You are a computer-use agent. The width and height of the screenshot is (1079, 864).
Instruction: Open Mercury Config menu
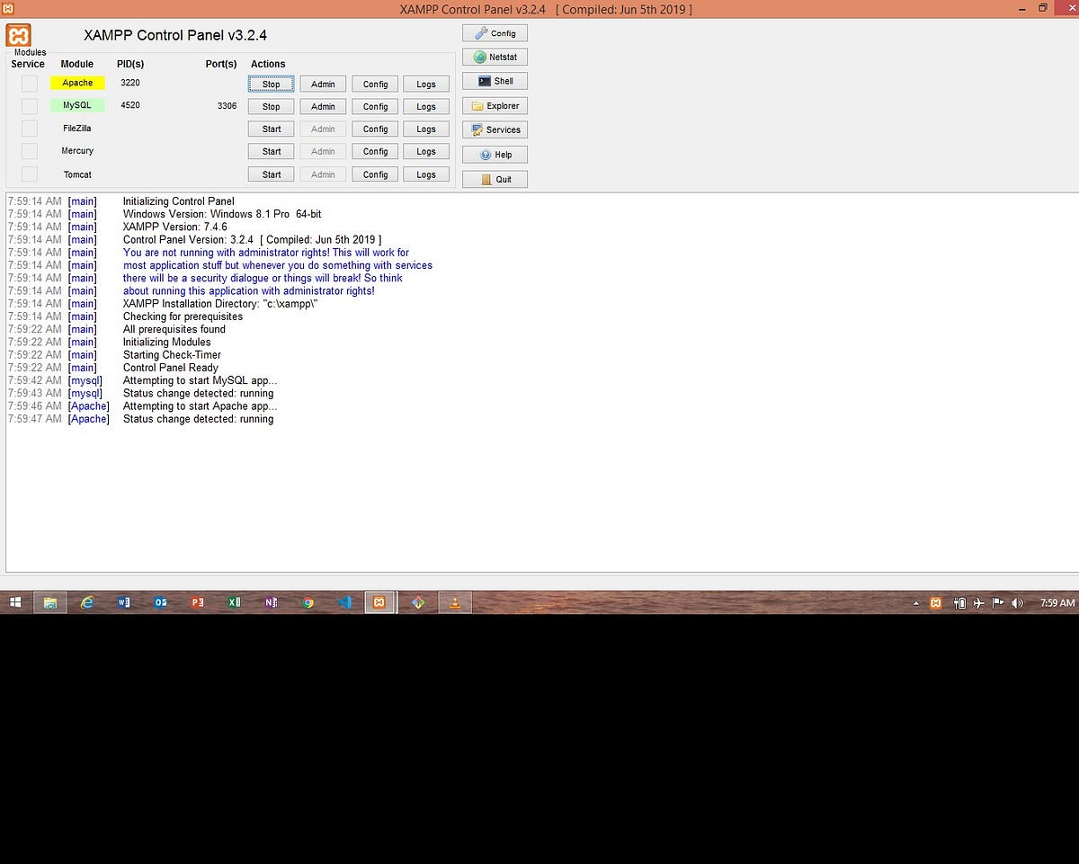click(375, 151)
